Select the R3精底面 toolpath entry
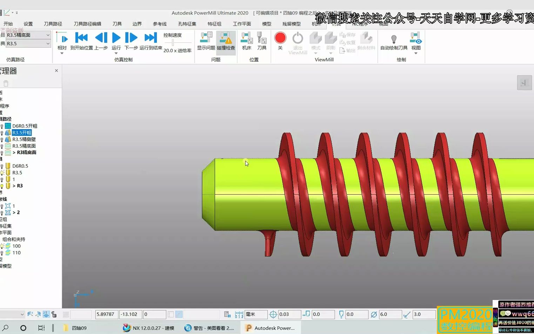This screenshot has width=534, height=334. coord(27,153)
